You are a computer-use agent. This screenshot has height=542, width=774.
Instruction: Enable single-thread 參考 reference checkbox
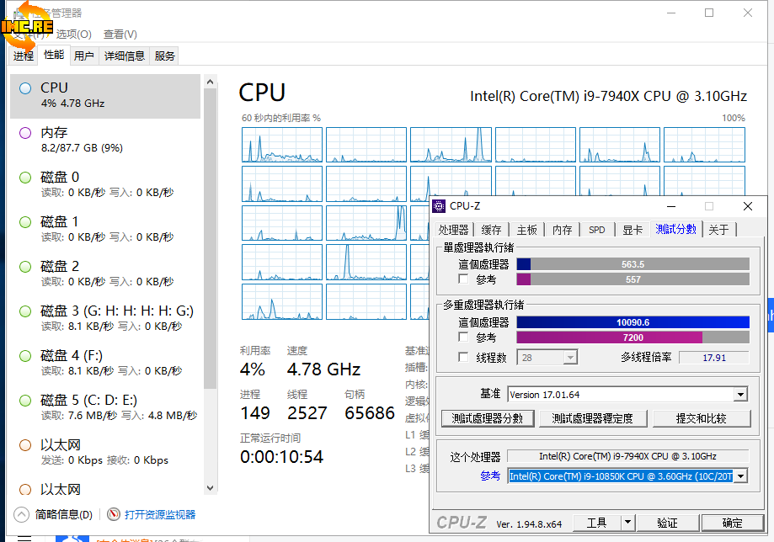pos(463,279)
